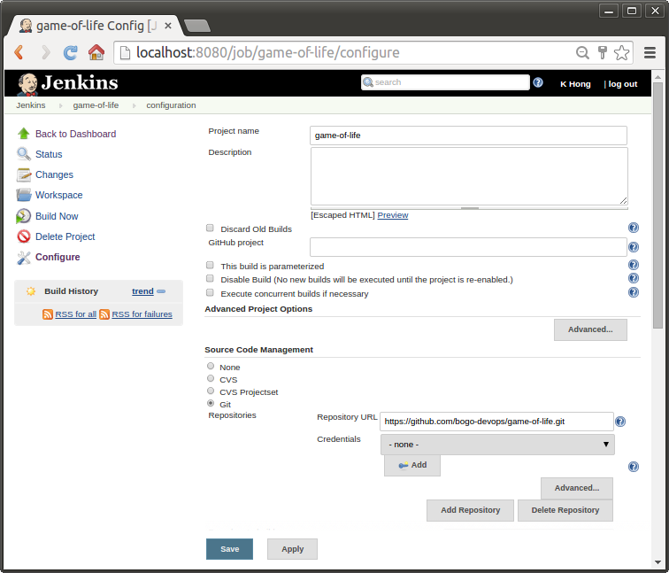
Task: Check This build is parameterized
Action: [x=210, y=265]
